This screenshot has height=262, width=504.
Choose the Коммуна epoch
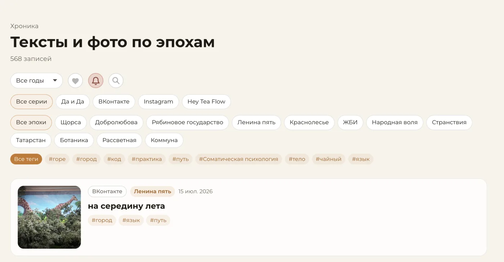pos(164,140)
